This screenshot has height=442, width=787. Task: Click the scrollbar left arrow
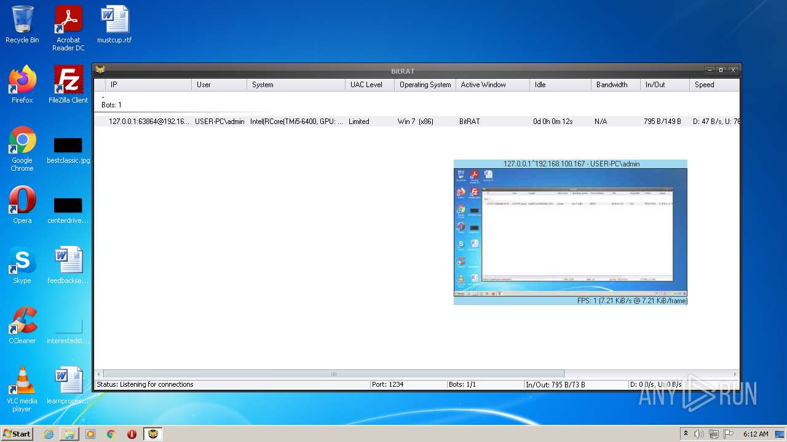click(98, 374)
